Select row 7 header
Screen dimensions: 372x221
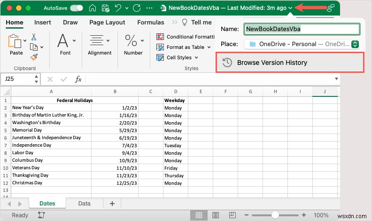[6, 145]
